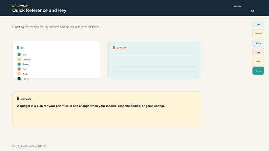Click the teal Plan color swatch

pyautogui.click(x=19, y=54)
